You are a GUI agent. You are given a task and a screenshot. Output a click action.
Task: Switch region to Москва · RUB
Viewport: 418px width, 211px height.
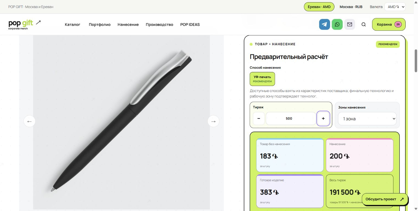point(351,7)
